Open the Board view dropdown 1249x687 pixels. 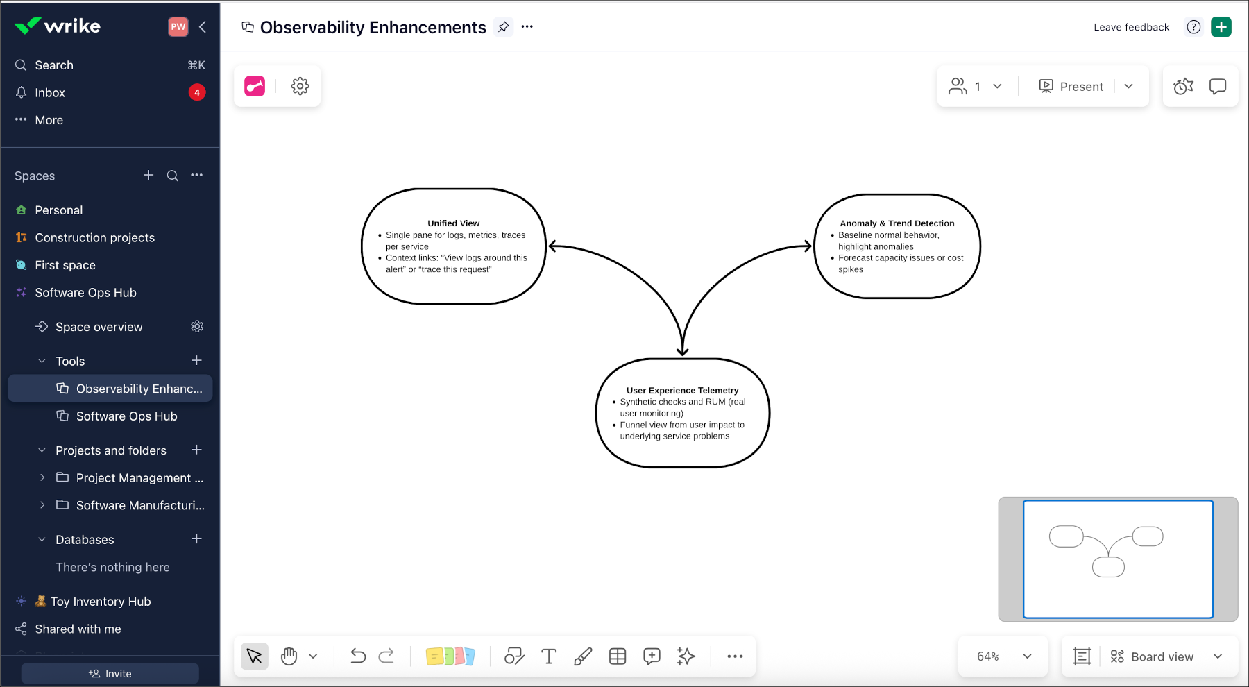click(1166, 656)
